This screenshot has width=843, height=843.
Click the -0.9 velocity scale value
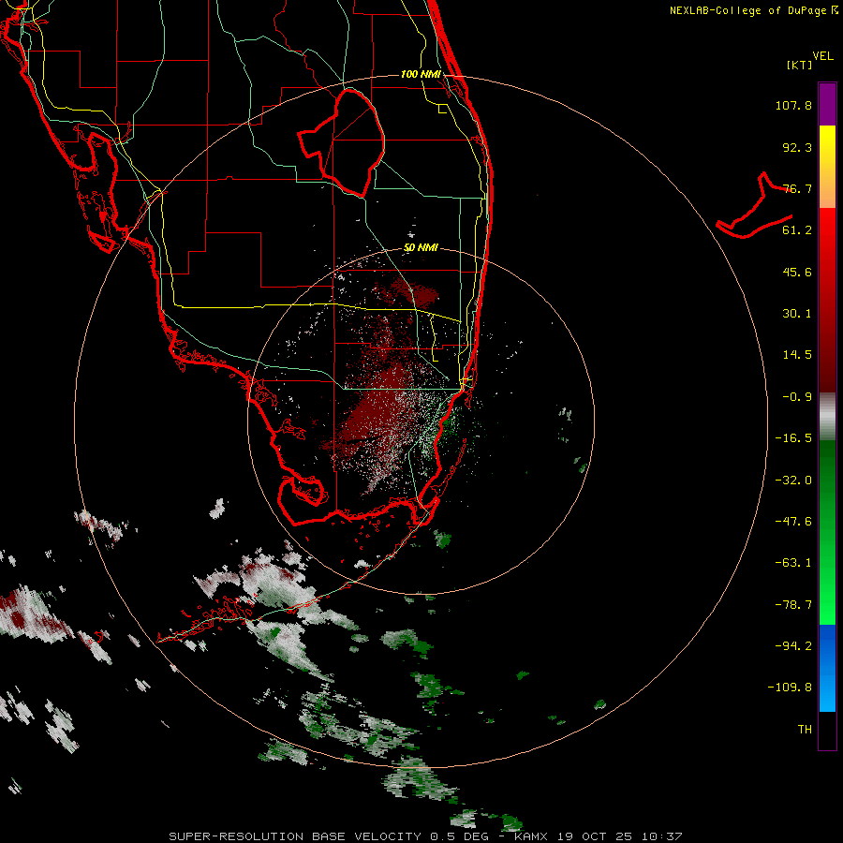[797, 397]
